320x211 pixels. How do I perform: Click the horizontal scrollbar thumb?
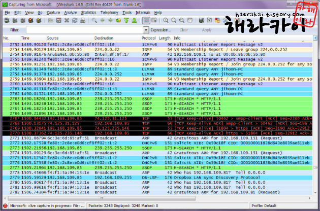tap(102, 198)
